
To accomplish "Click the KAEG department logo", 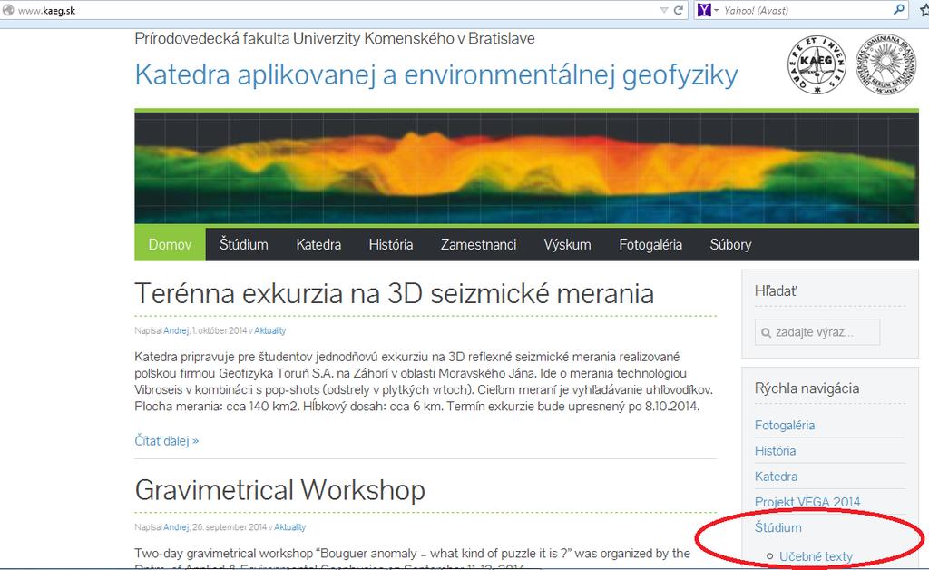I will tap(817, 64).
